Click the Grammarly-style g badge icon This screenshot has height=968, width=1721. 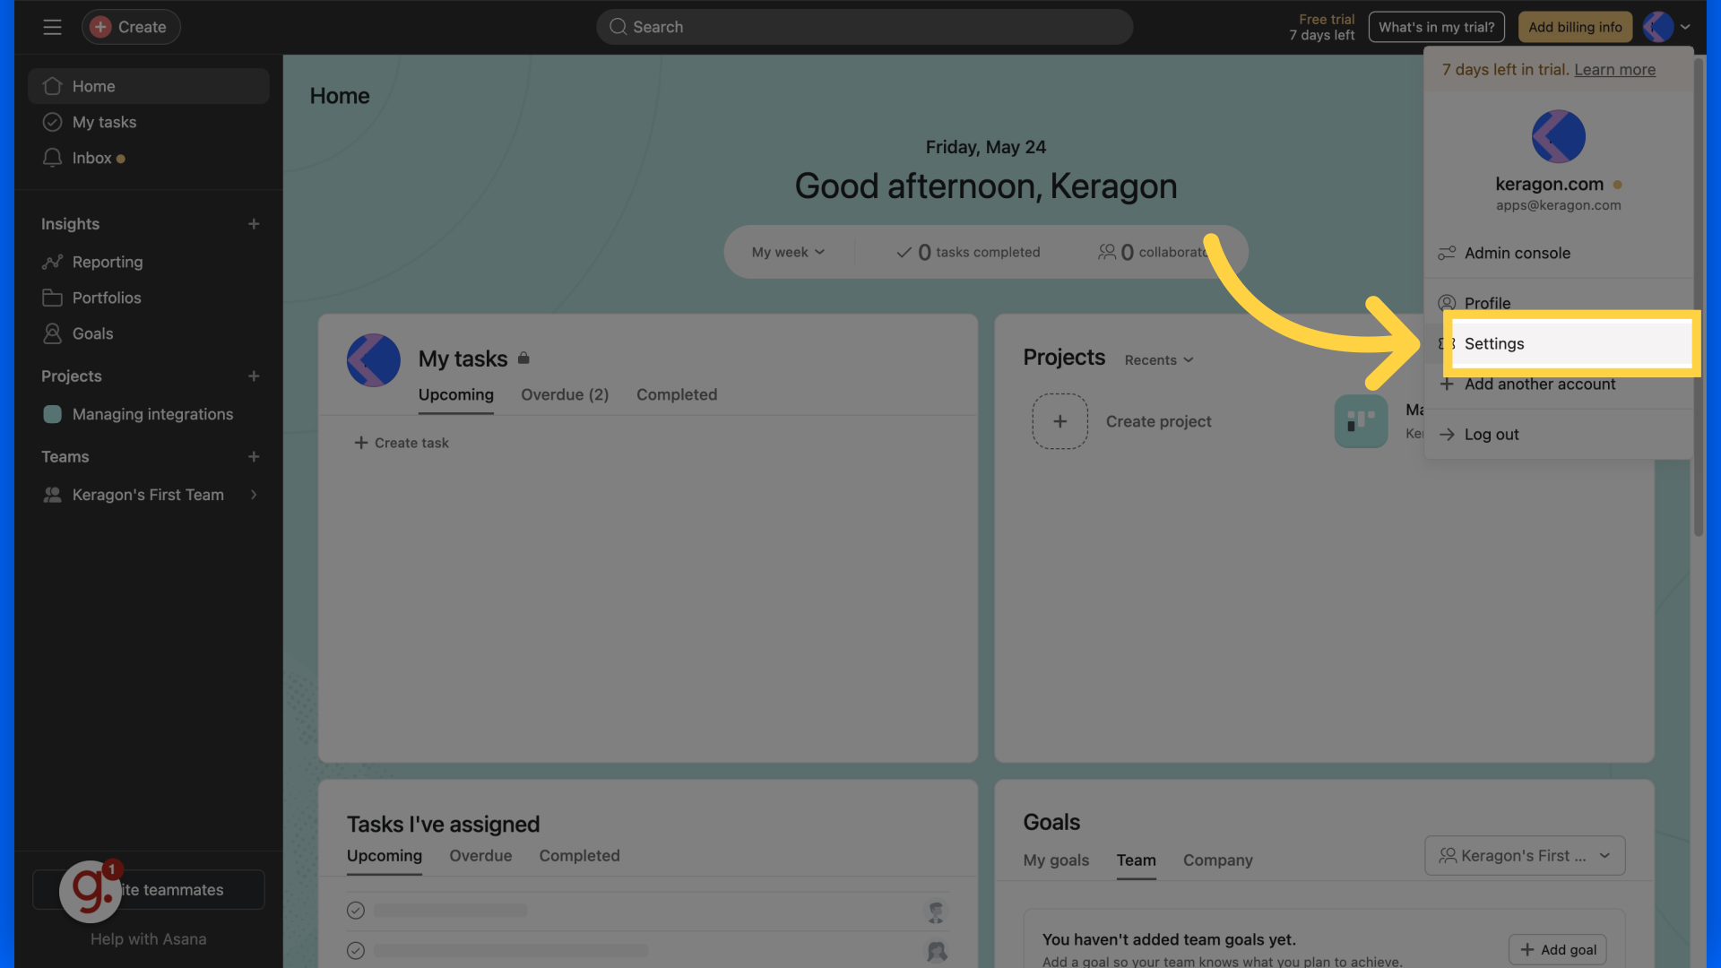coord(91,891)
